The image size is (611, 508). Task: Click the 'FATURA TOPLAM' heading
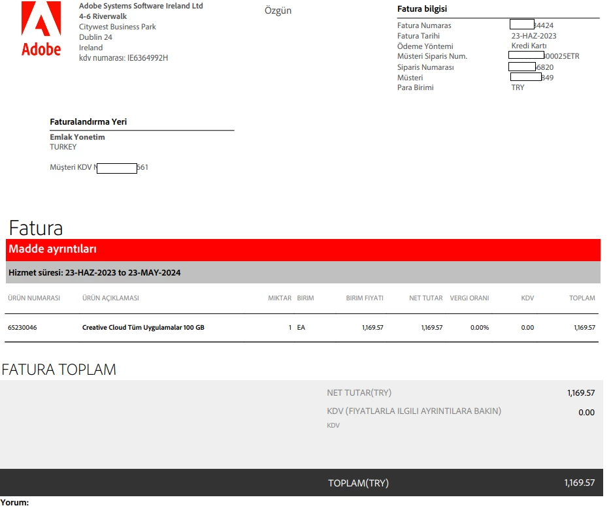click(59, 370)
